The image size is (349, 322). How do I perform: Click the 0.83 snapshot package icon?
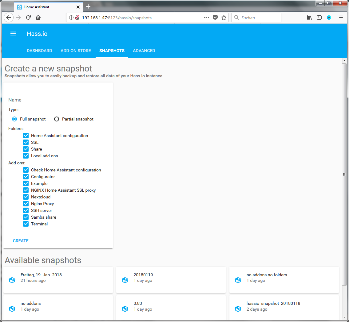pos(125,309)
